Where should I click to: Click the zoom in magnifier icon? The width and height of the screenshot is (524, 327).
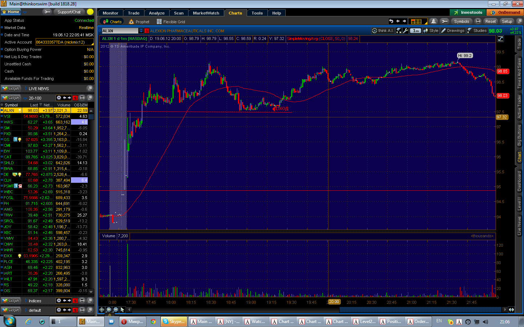point(109,310)
